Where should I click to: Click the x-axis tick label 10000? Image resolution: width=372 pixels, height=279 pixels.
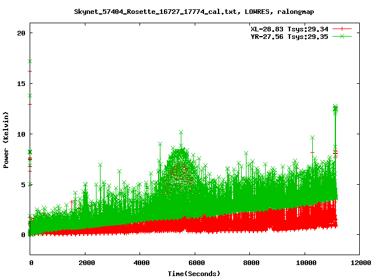tap(306, 263)
